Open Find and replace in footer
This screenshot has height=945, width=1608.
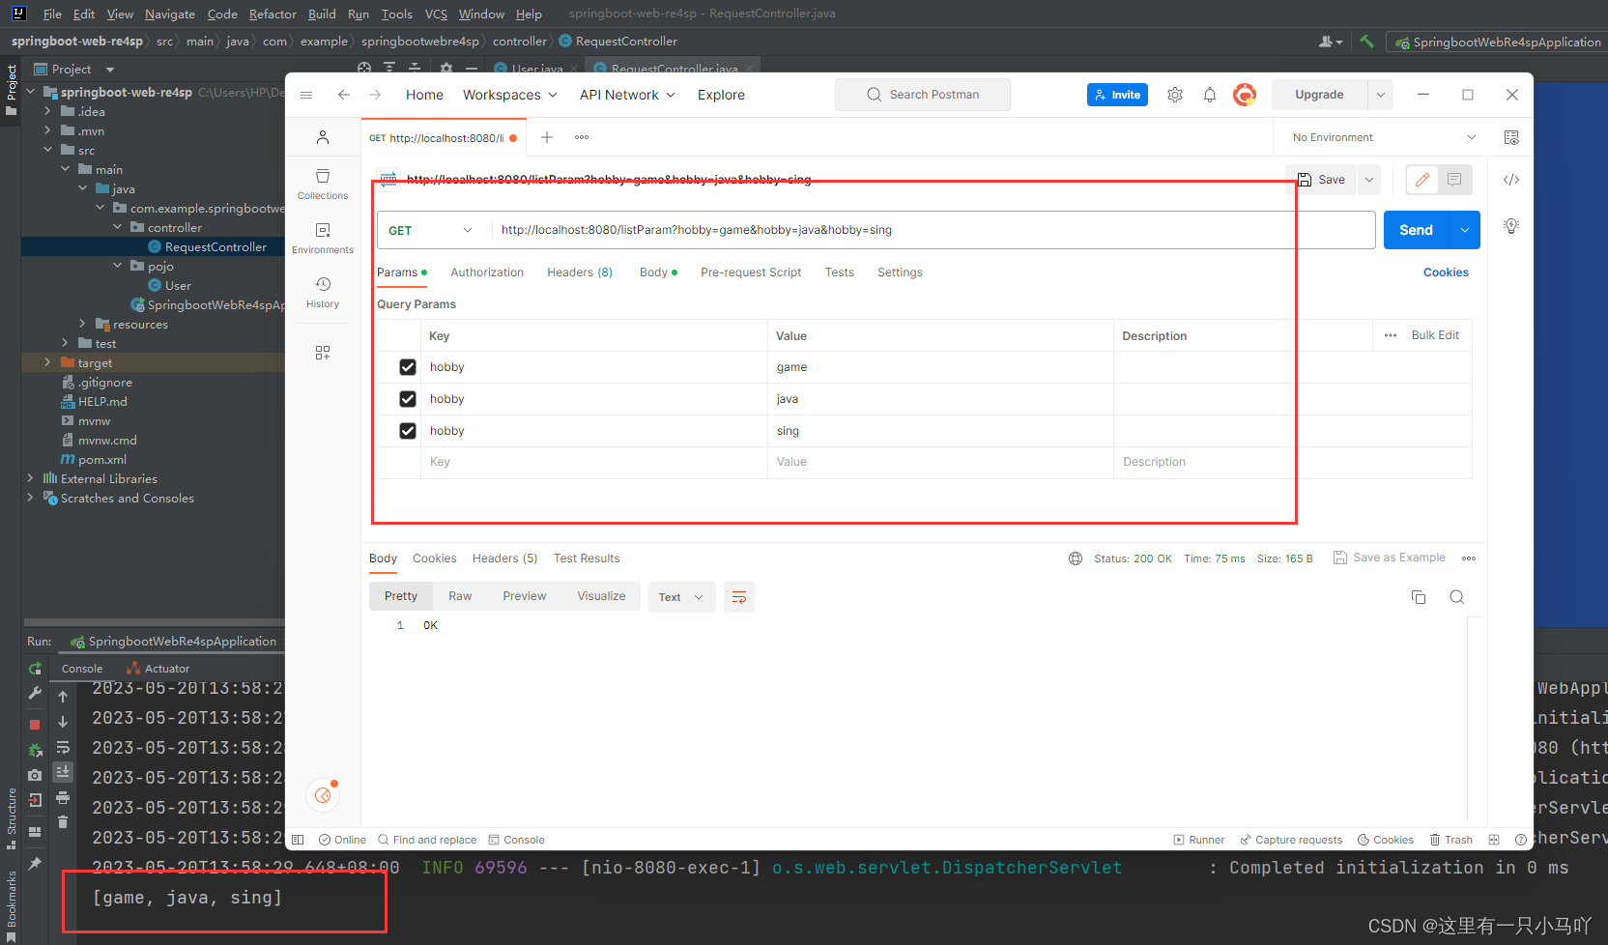(427, 840)
